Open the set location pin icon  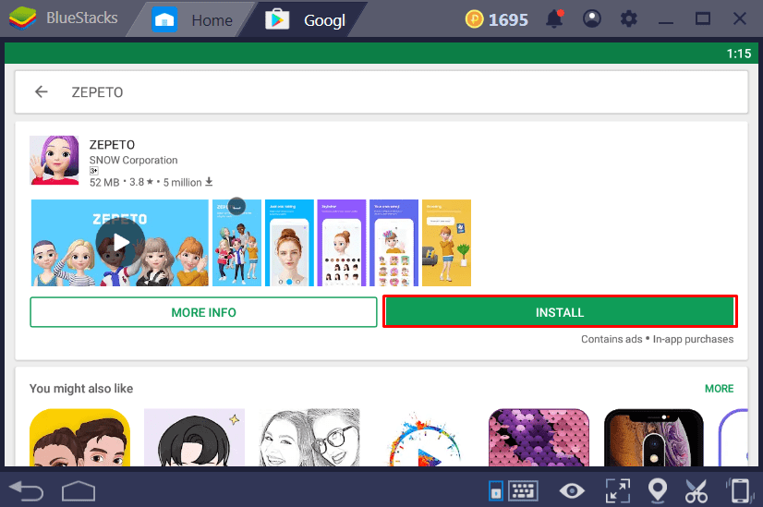point(657,489)
